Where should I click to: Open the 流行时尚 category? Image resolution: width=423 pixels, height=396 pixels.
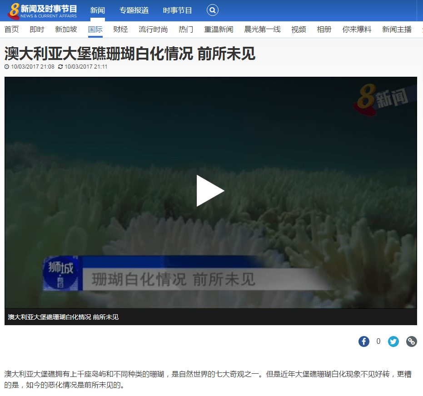coord(153,30)
